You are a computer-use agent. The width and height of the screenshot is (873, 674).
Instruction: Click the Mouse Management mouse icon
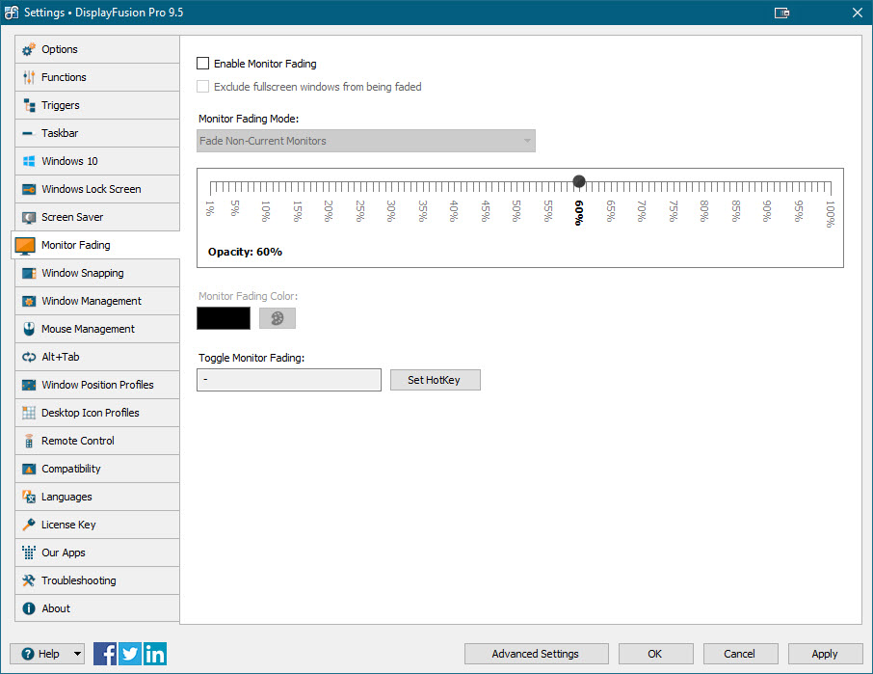tap(29, 329)
